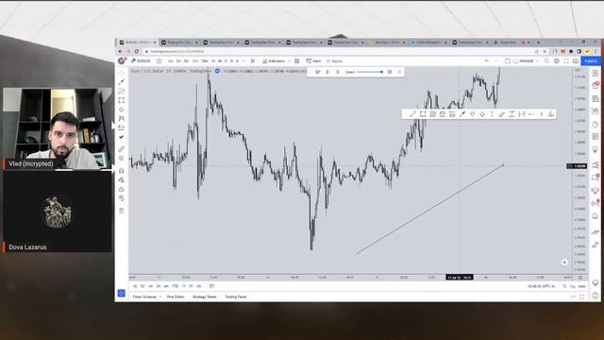Toggle hide all drawings icon
Viewport: 604px width, 340px height.
122,198
